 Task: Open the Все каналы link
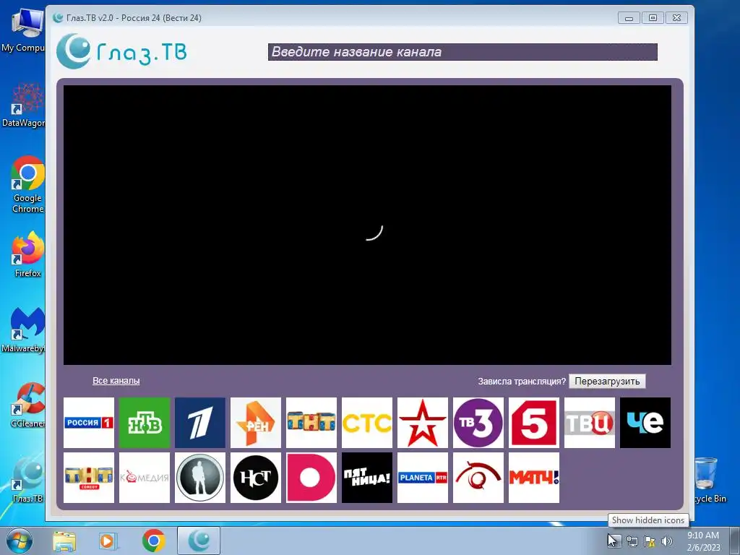(x=116, y=380)
